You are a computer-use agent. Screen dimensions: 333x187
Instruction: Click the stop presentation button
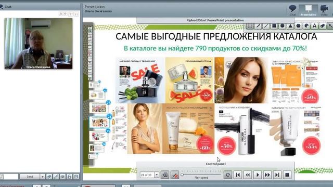[x=287, y=175]
